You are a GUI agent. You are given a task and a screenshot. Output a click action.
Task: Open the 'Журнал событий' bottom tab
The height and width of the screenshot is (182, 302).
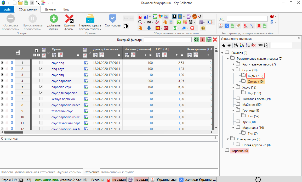(x=69, y=172)
